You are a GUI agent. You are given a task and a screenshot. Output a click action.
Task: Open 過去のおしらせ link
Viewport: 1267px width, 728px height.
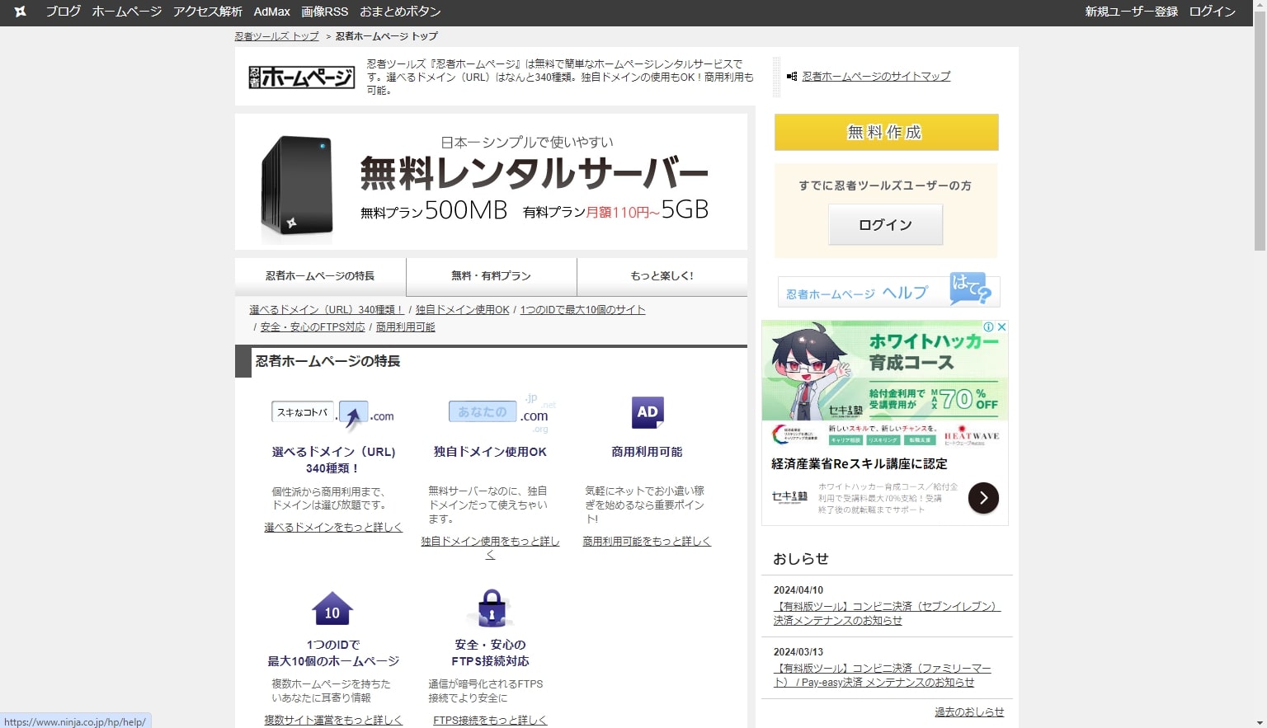click(969, 712)
